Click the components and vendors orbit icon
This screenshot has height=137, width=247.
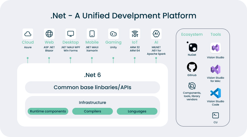[x=192, y=86]
